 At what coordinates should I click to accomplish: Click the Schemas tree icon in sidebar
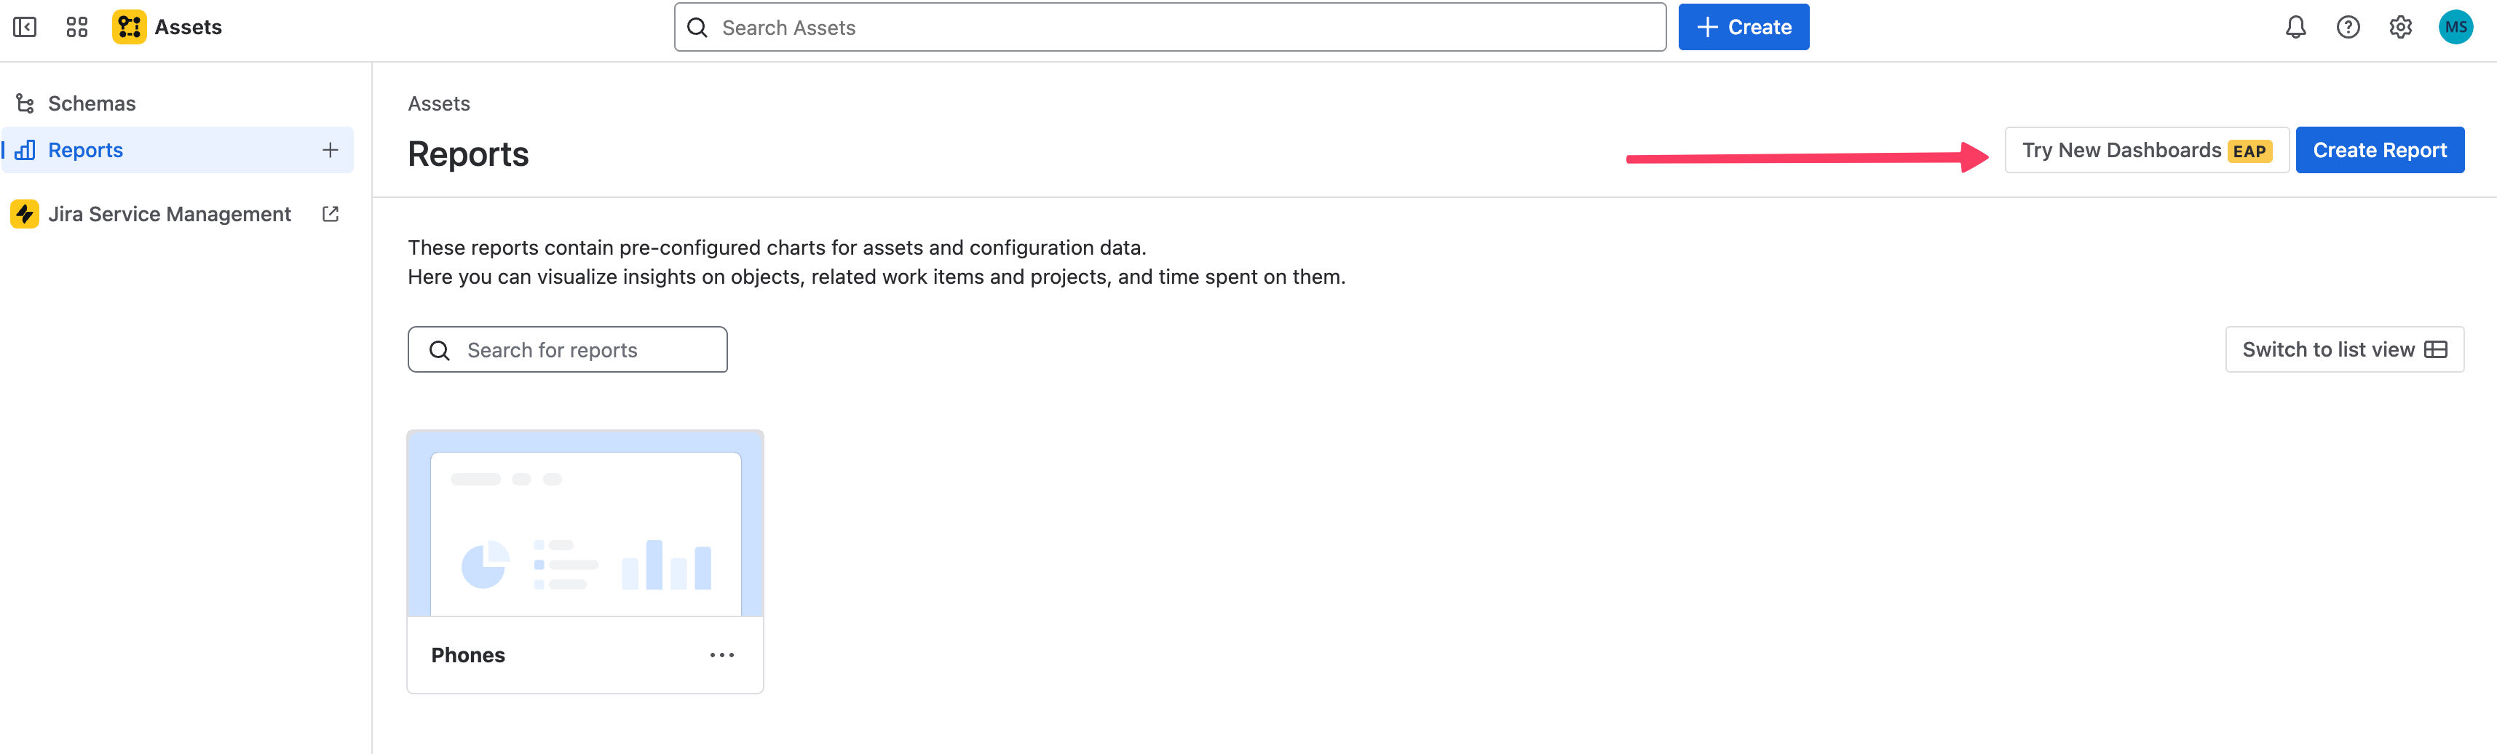25,103
